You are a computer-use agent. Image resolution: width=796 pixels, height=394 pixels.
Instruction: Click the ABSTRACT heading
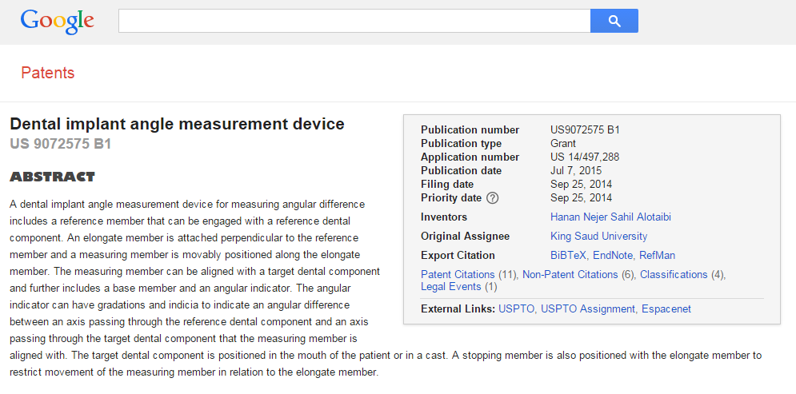pos(52,177)
